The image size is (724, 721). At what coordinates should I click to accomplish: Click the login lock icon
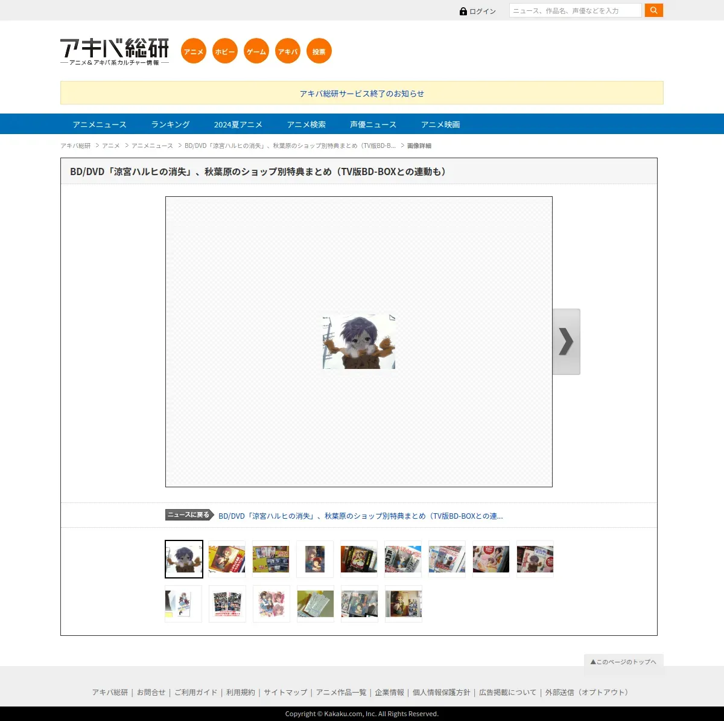tap(463, 11)
